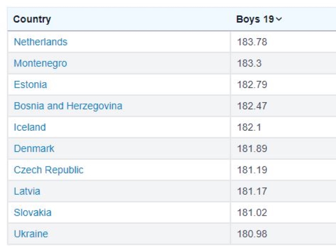The image size is (336, 246).
Task: Open the Netherlands country link
Action: point(40,42)
